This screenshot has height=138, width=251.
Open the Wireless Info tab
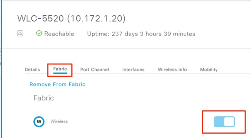tap(172, 70)
